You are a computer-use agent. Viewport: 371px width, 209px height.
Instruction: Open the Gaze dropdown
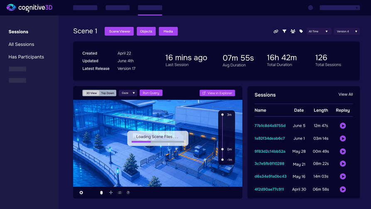point(128,93)
